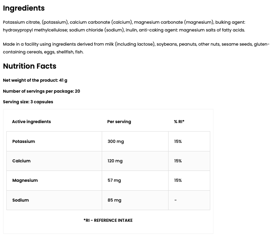This screenshot has width=271, height=237.
Task: Click the Potassium row label
Action: [x=24, y=141]
